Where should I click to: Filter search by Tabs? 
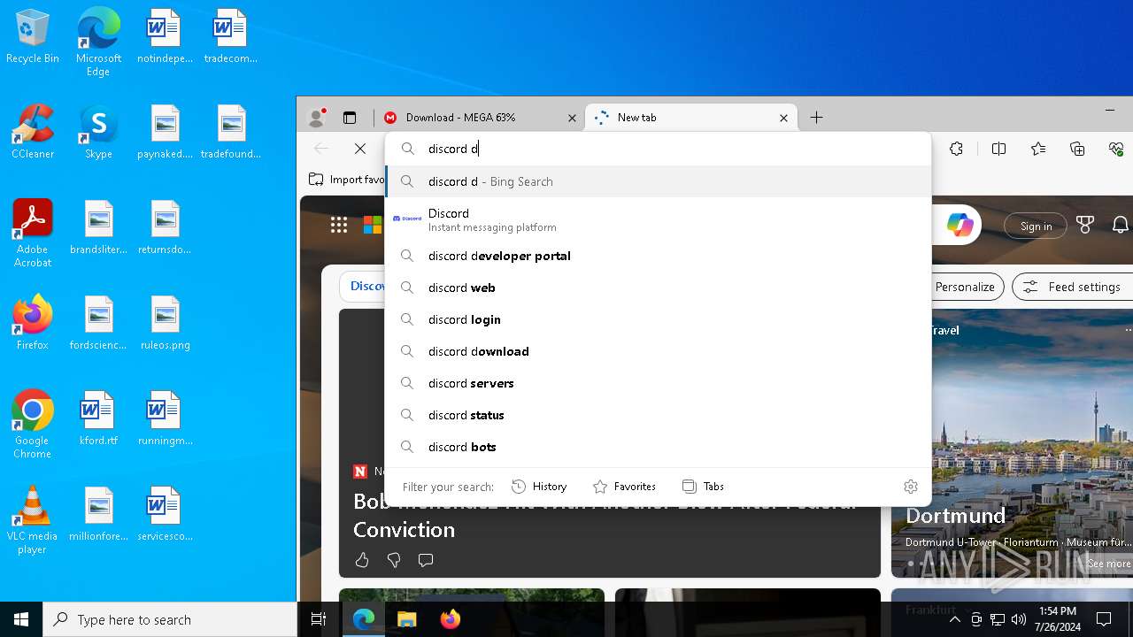point(703,487)
